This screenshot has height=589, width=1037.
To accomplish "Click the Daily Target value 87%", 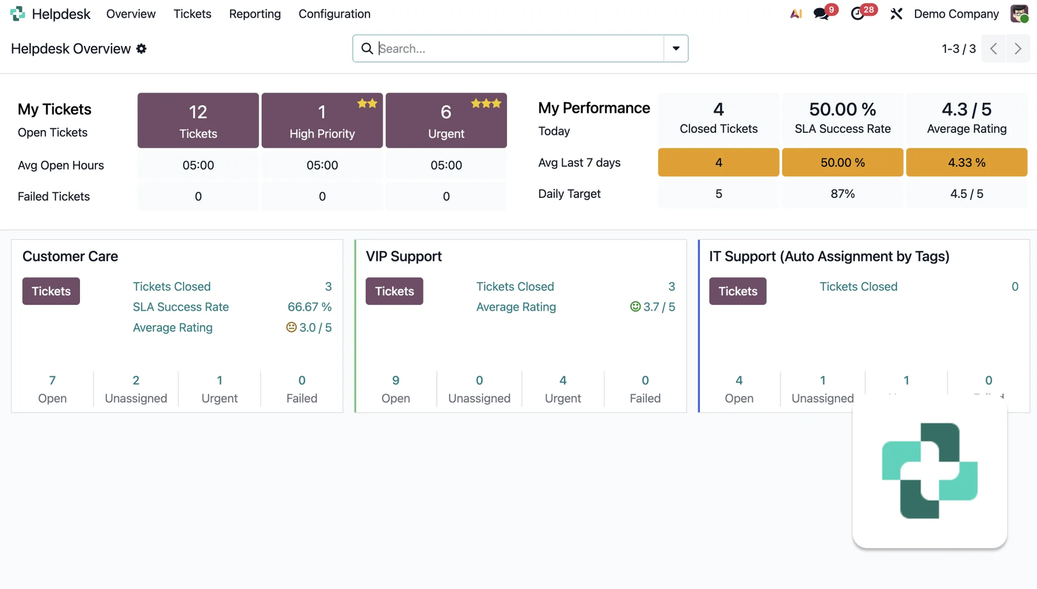I will pos(843,194).
